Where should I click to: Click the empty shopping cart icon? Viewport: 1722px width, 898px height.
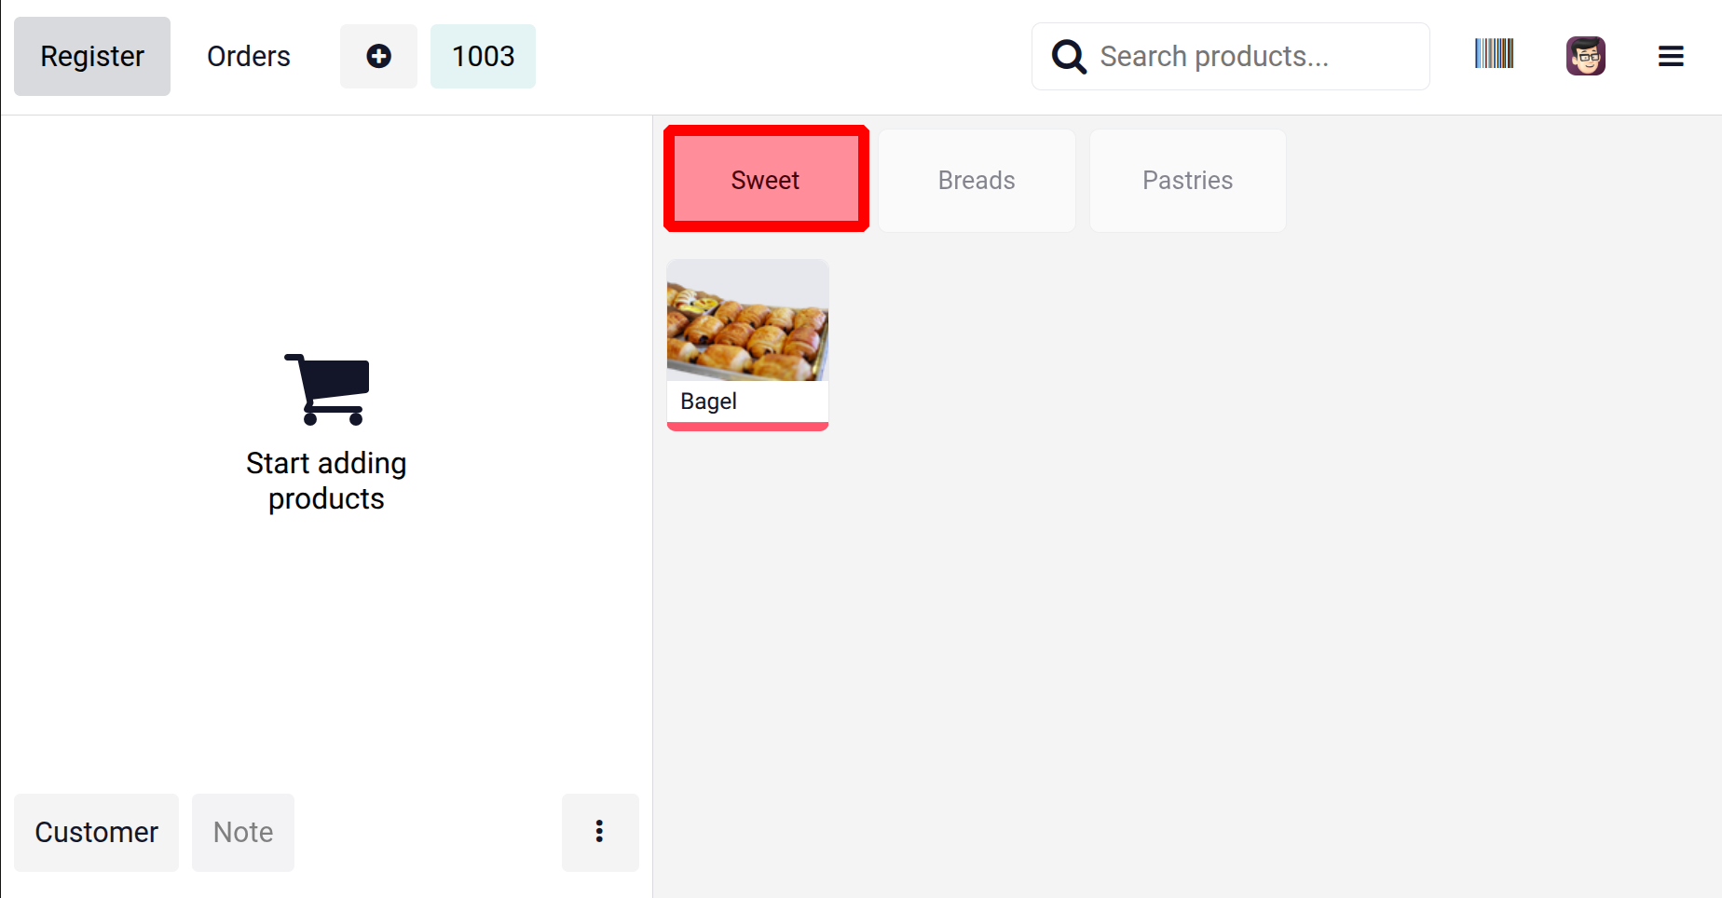(327, 389)
